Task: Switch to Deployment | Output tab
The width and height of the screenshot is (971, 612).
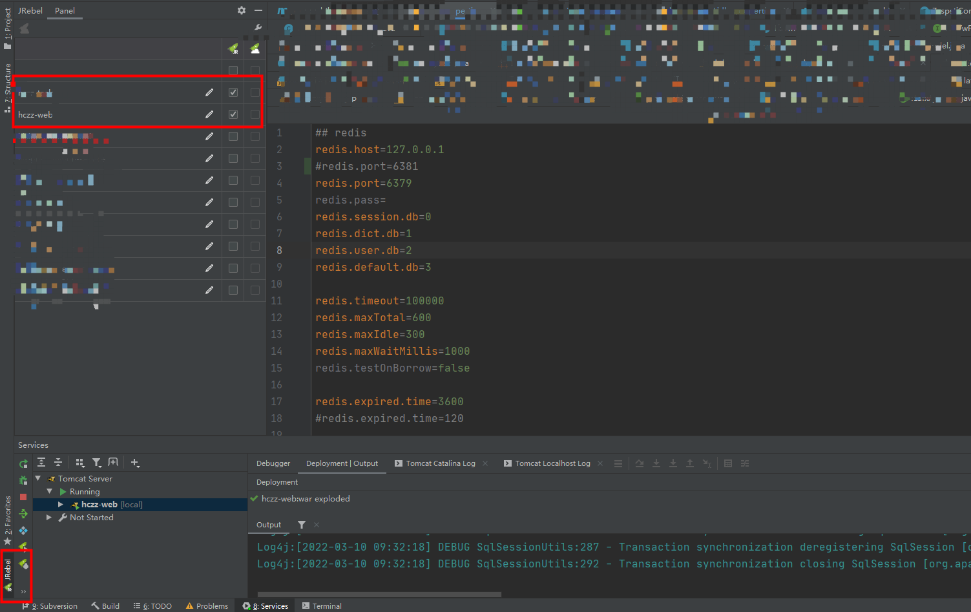Action: coord(342,463)
